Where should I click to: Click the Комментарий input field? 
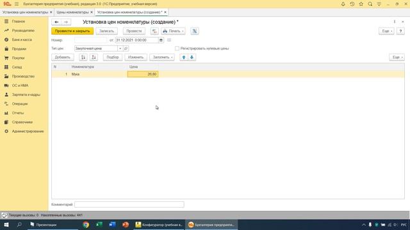coord(129,204)
